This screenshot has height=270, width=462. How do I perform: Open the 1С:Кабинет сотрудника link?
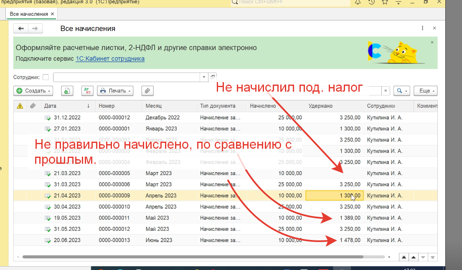(110, 59)
